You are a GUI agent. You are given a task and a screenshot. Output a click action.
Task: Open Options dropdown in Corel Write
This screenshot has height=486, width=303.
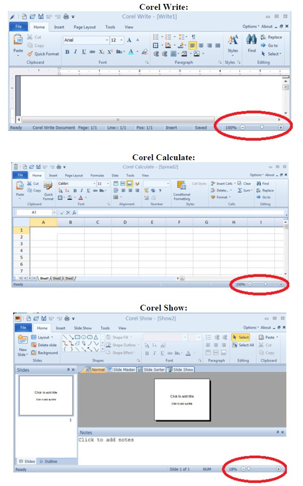tap(250, 26)
